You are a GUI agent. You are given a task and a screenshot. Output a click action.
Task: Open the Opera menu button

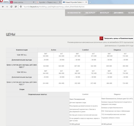point(4,1)
